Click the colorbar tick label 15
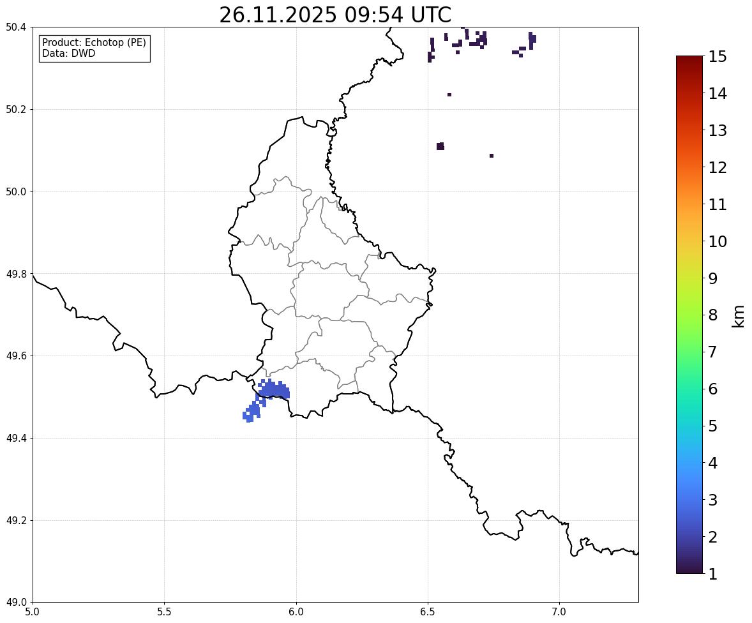This screenshot has width=752, height=623. tap(718, 57)
